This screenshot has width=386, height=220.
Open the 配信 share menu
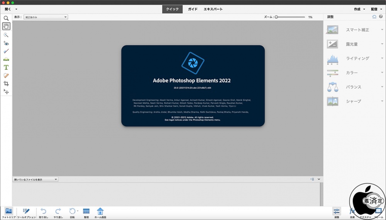(376, 9)
